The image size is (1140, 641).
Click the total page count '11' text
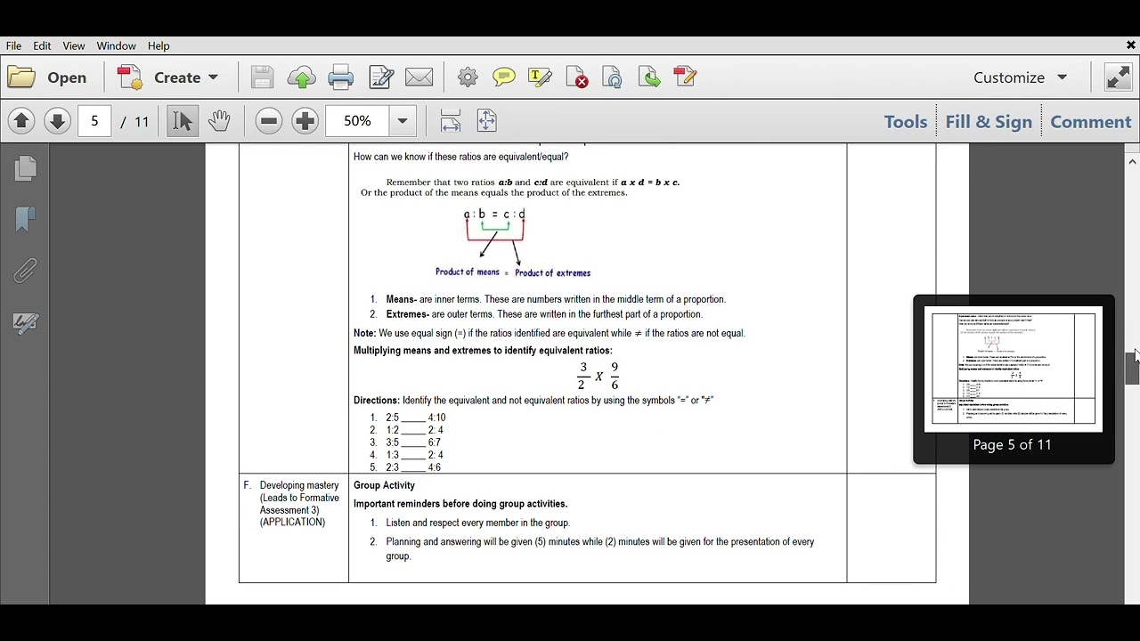tap(141, 122)
